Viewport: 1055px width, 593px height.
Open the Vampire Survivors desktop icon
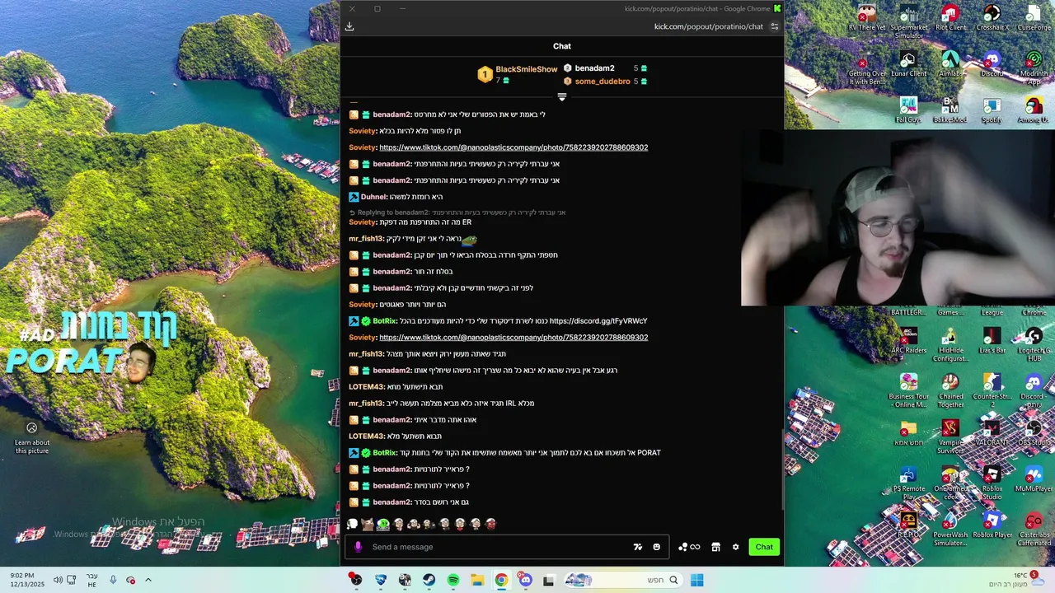[x=950, y=437]
